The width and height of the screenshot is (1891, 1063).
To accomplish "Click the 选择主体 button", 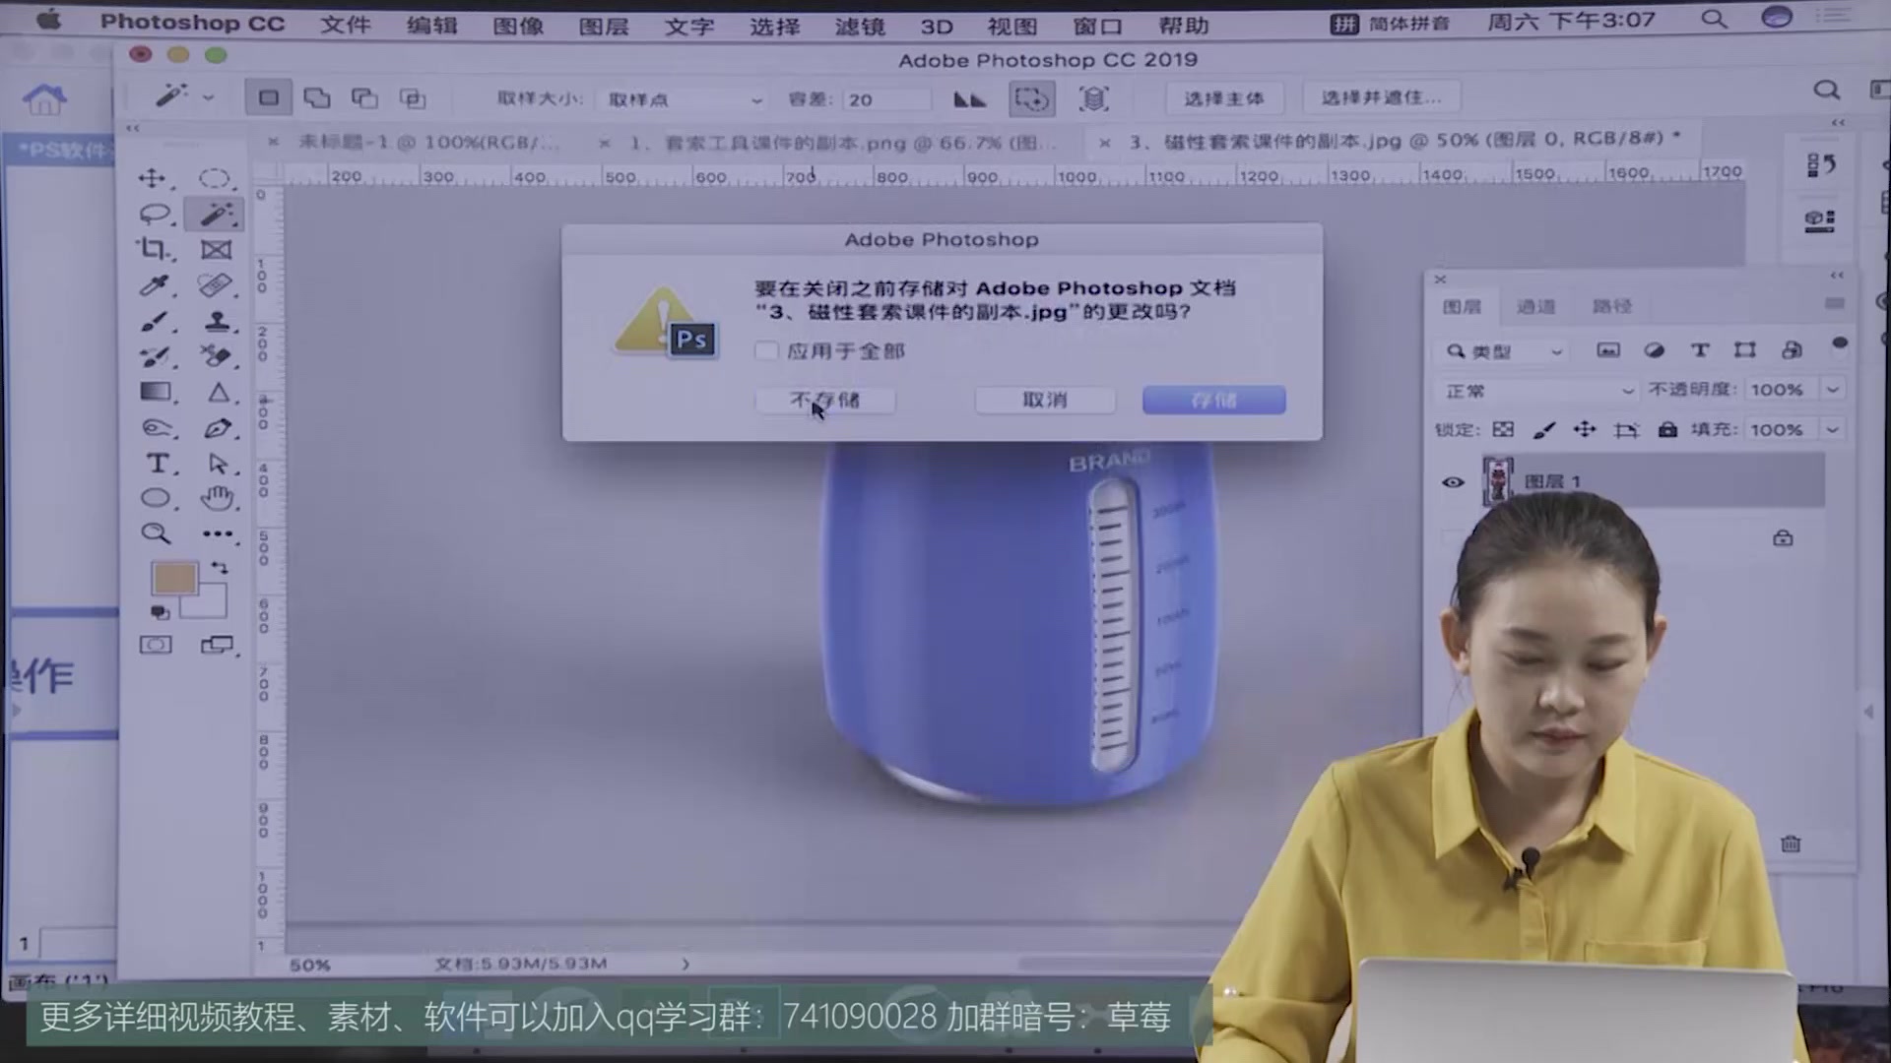I will pyautogui.click(x=1224, y=97).
